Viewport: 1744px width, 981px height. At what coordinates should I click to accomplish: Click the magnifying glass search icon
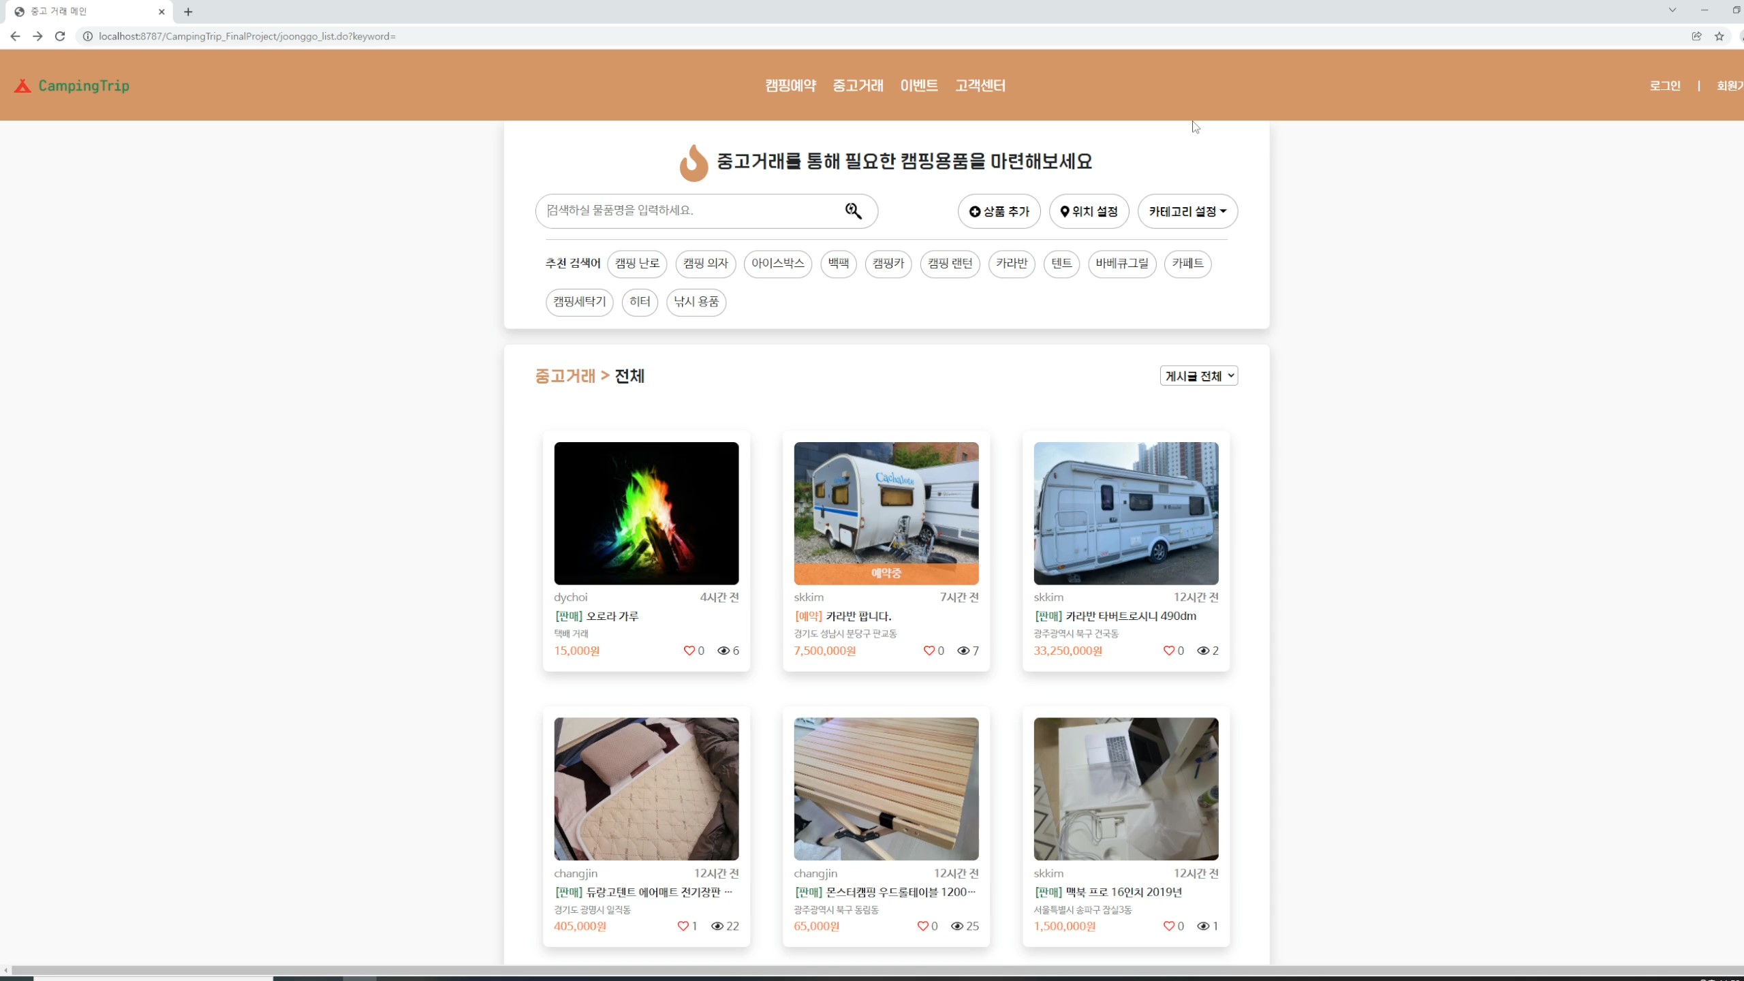coord(853,211)
